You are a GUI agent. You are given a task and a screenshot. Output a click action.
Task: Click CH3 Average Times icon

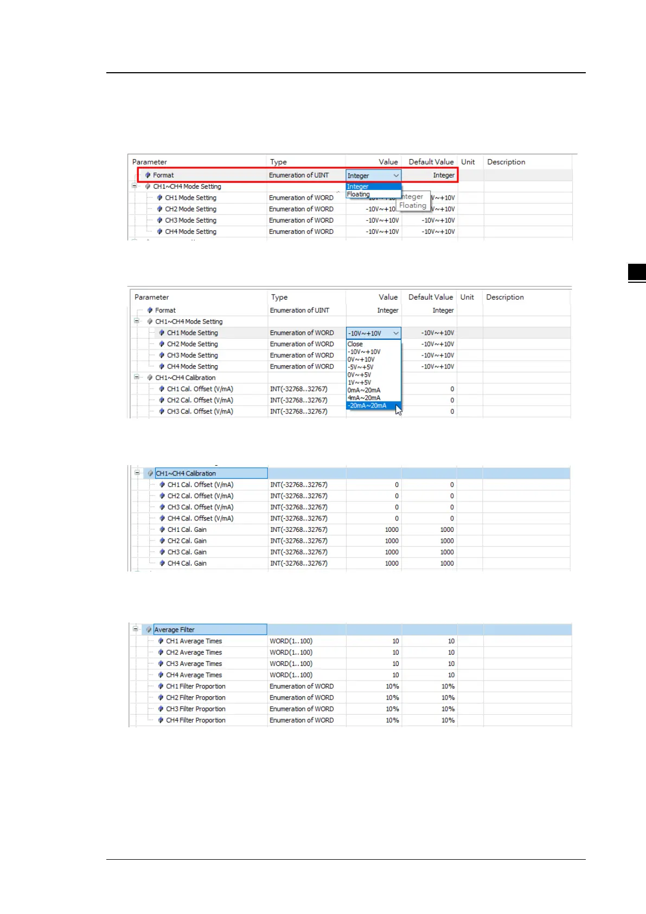tap(161, 664)
